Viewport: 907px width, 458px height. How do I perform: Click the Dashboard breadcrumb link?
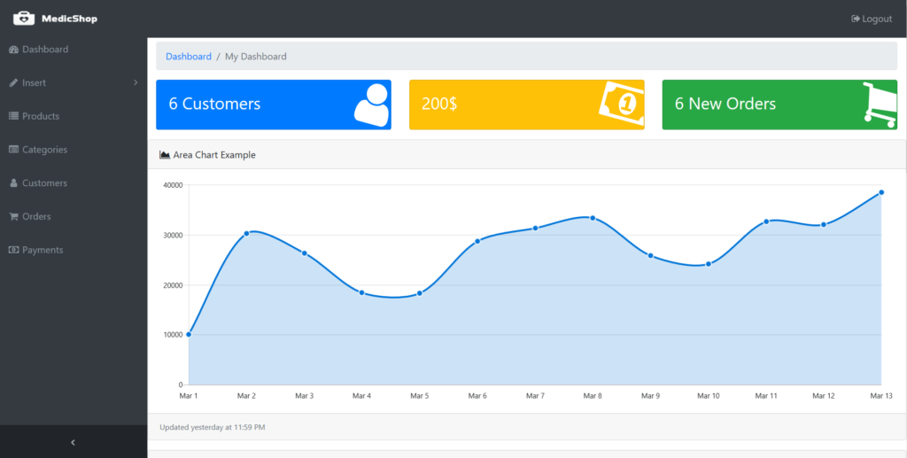pos(189,57)
